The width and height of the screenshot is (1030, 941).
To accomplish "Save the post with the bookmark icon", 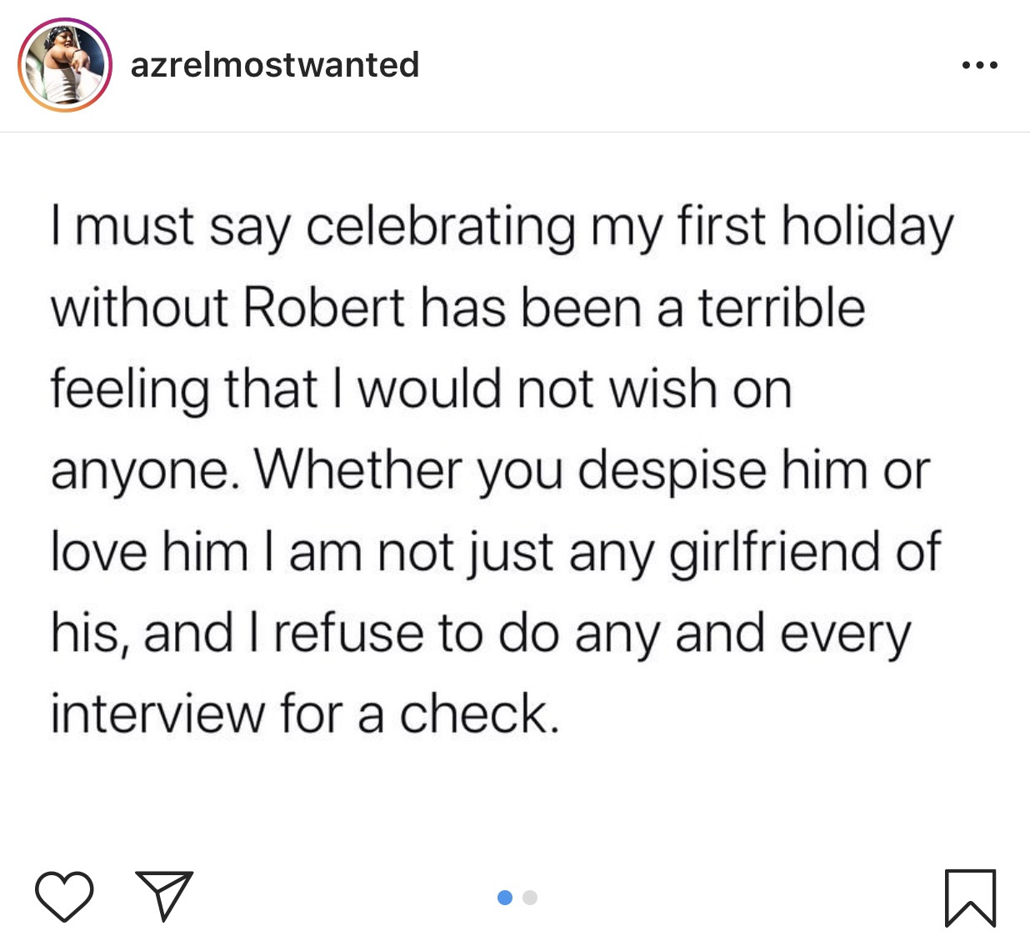I will coord(970,898).
